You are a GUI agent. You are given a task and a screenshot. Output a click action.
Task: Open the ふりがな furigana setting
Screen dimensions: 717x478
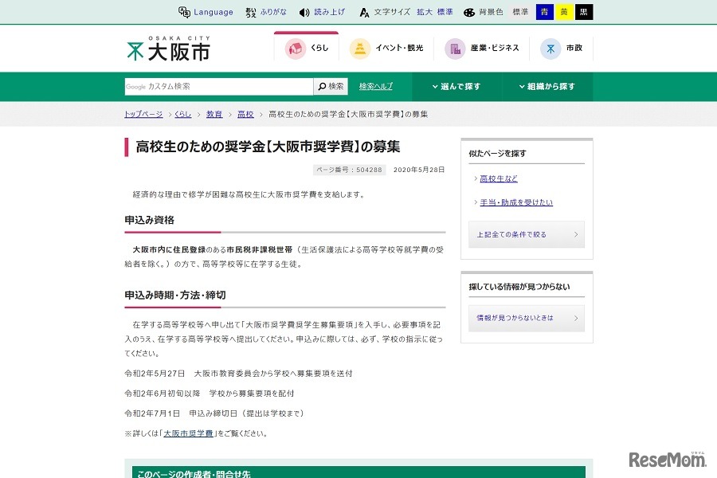(272, 12)
